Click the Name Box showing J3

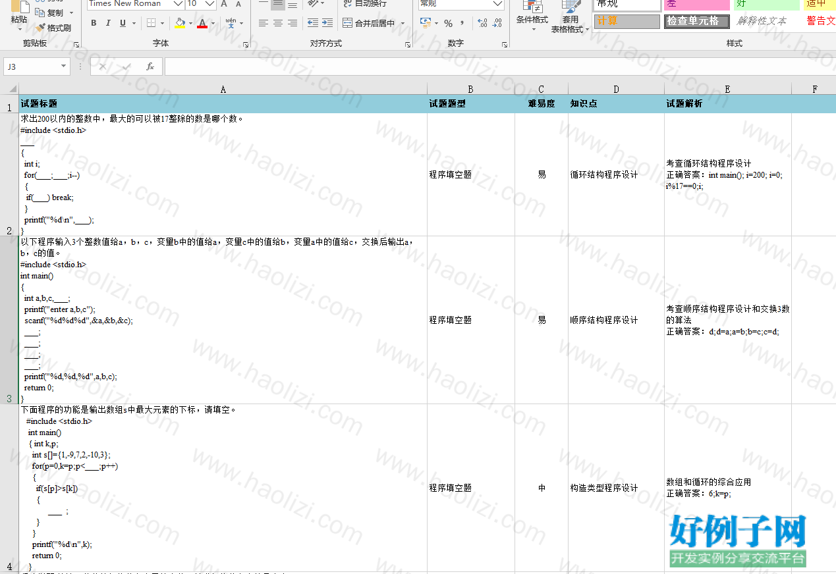(31, 66)
